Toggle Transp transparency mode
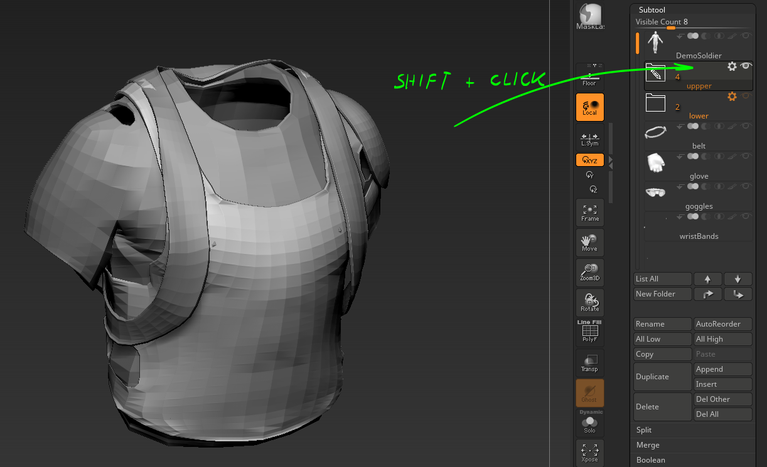Image resolution: width=767 pixels, height=467 pixels. click(589, 362)
